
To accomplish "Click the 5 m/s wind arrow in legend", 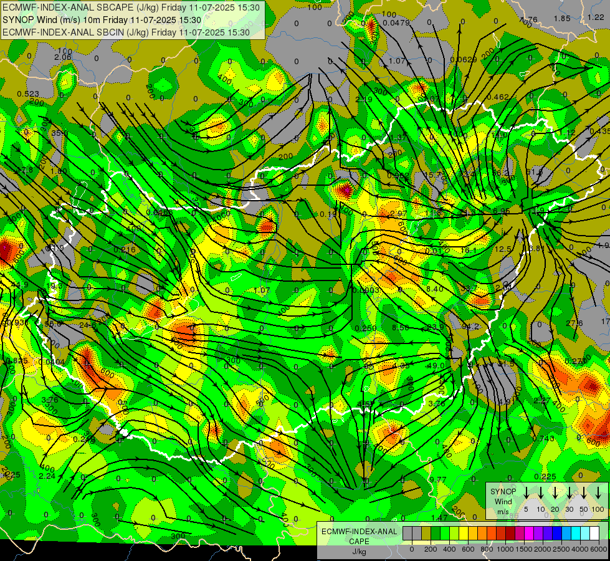I will coord(526,492).
